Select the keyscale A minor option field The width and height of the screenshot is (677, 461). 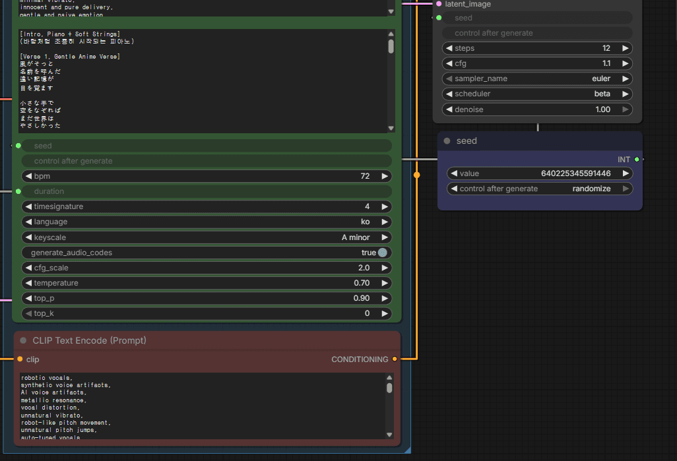coord(207,237)
